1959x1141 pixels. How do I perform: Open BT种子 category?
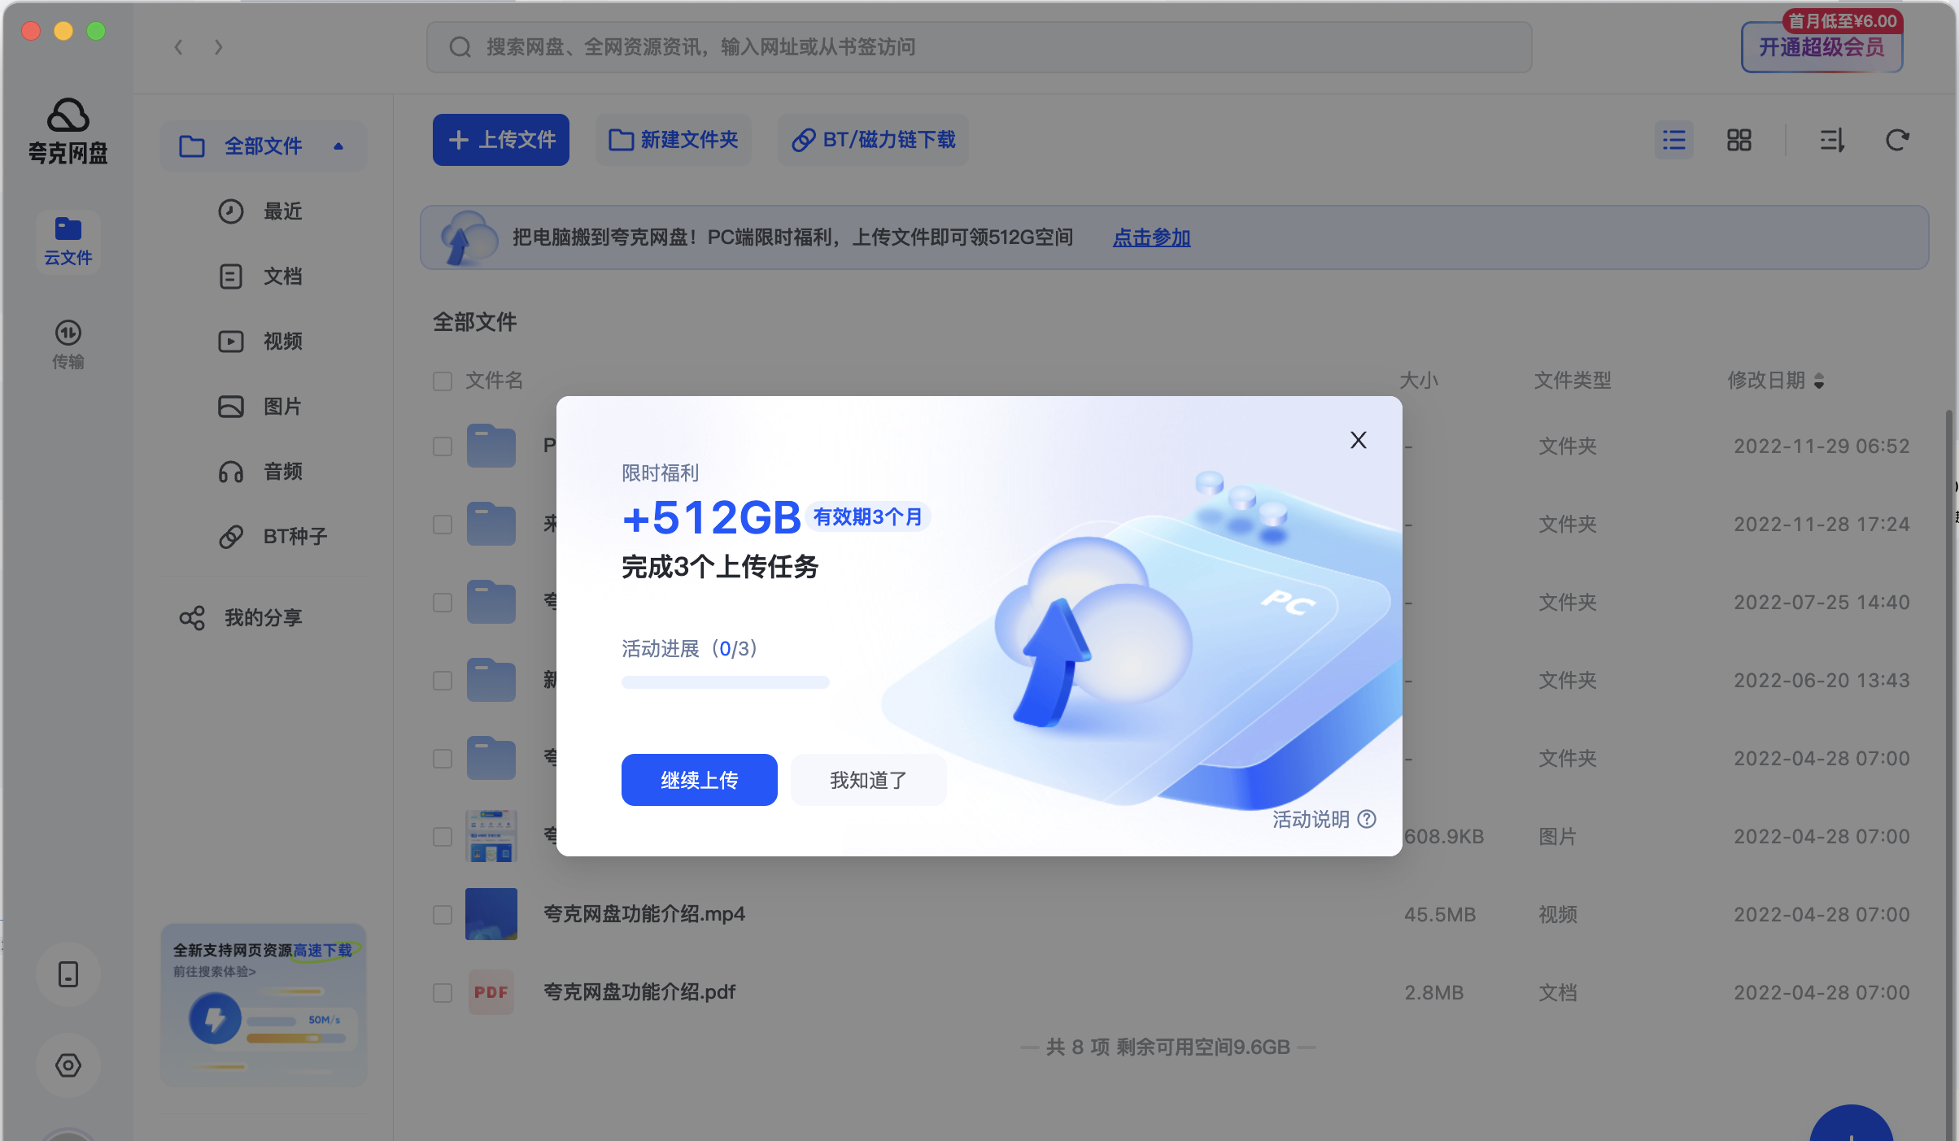[x=273, y=537]
